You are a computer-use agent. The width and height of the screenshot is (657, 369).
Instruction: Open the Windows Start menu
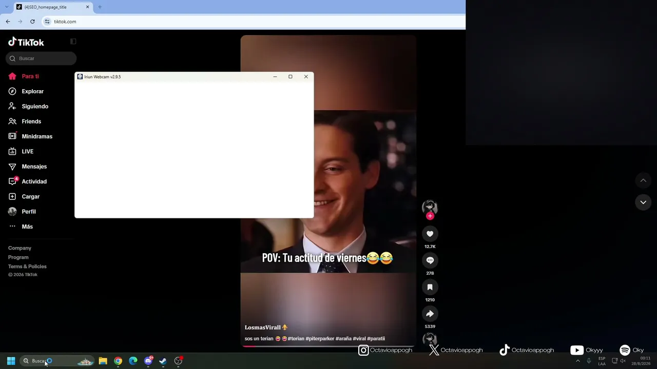(11, 361)
